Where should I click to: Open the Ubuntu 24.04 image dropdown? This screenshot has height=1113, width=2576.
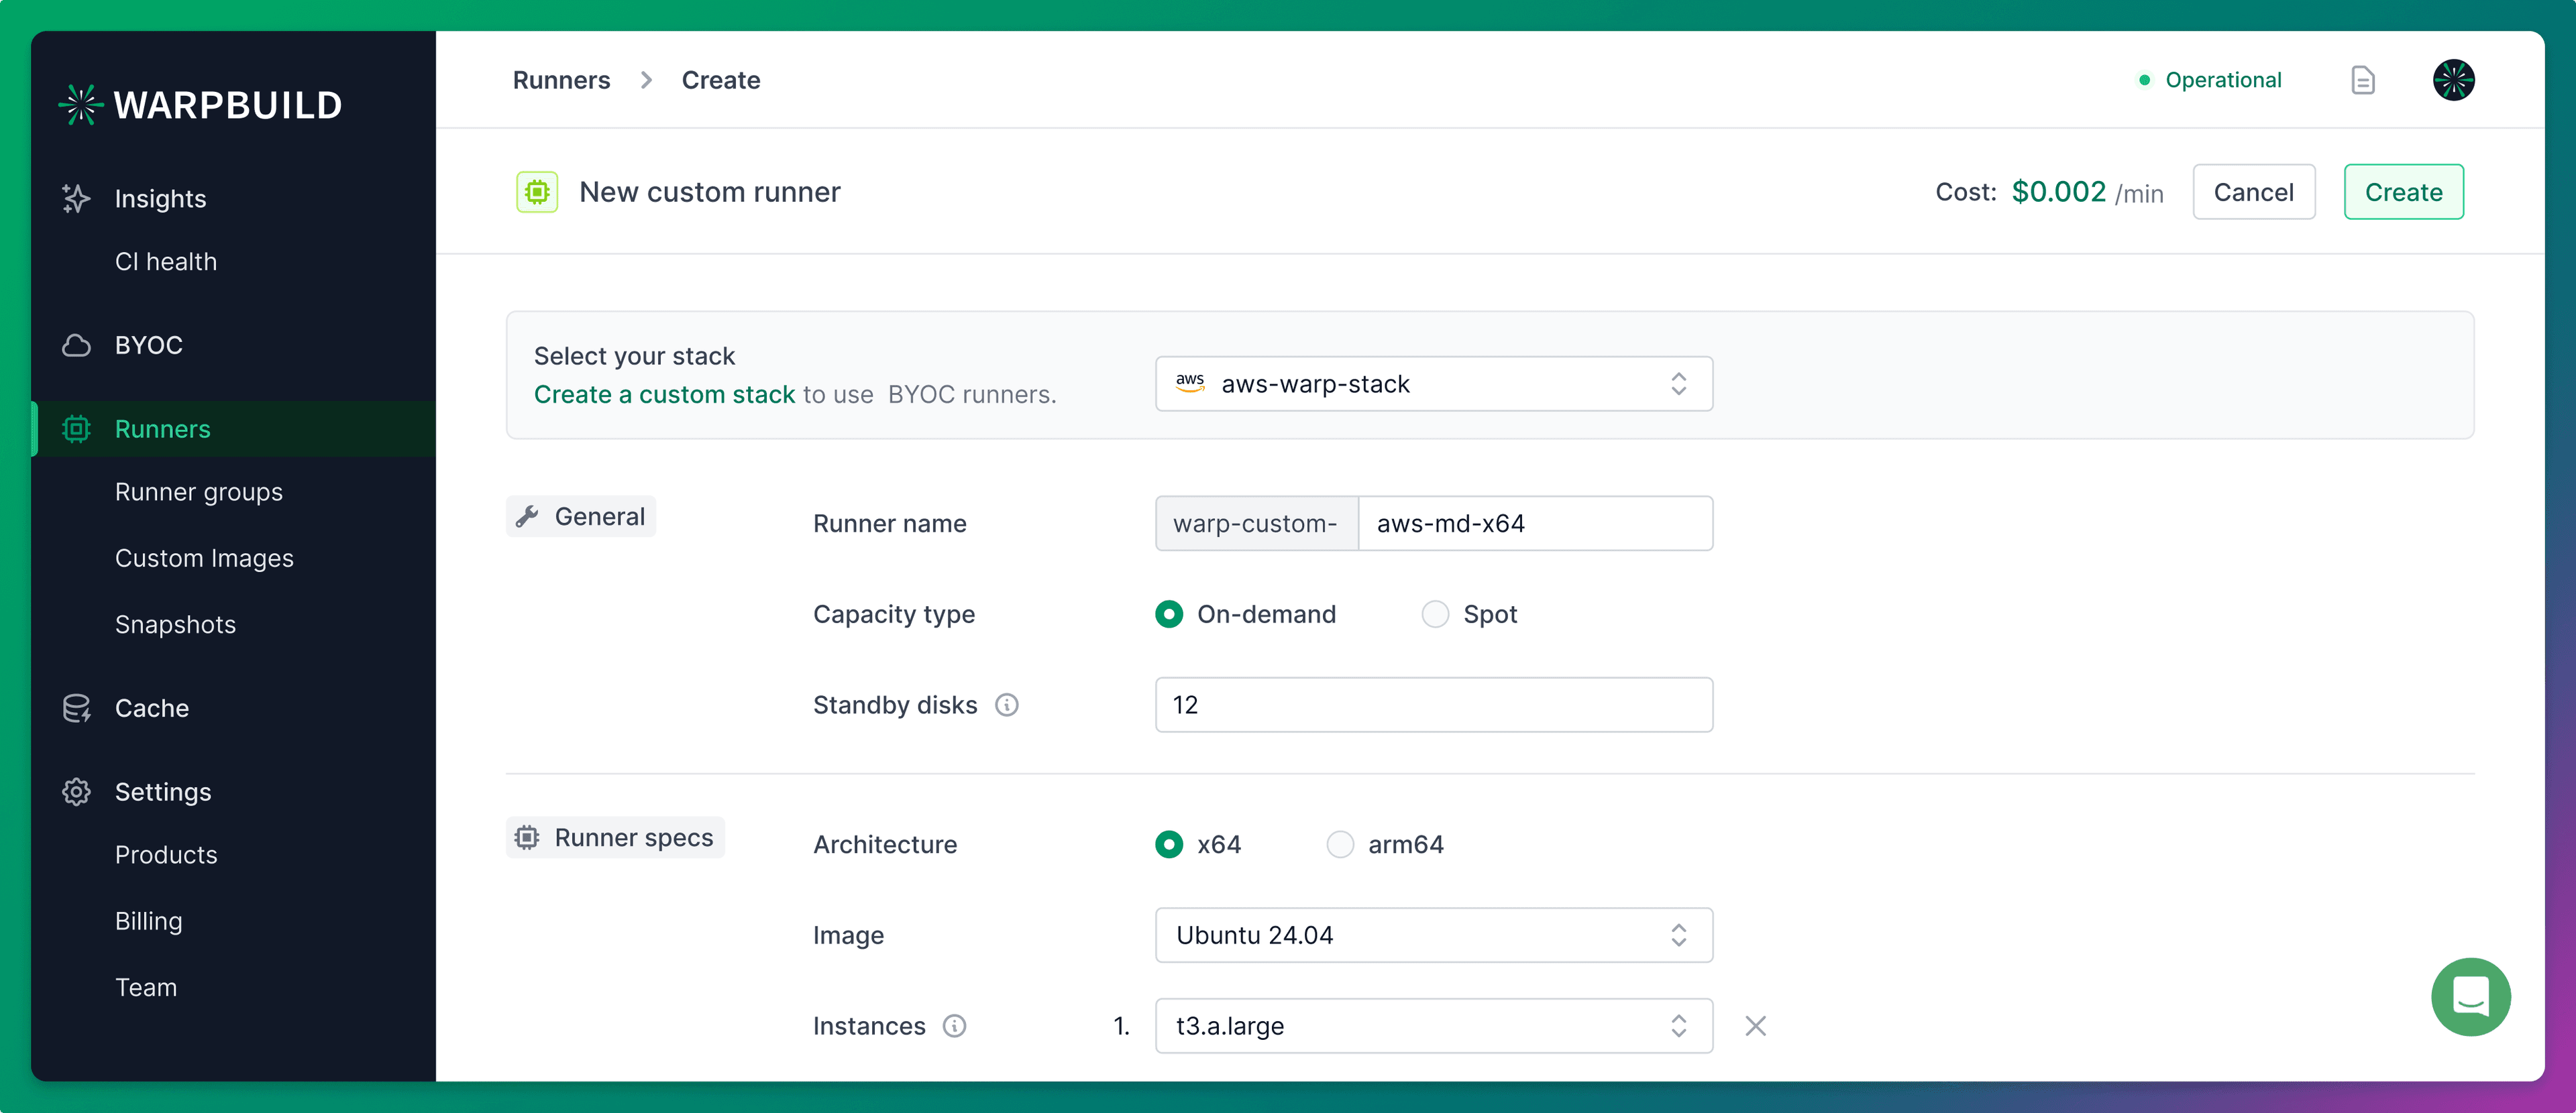click(x=1432, y=935)
